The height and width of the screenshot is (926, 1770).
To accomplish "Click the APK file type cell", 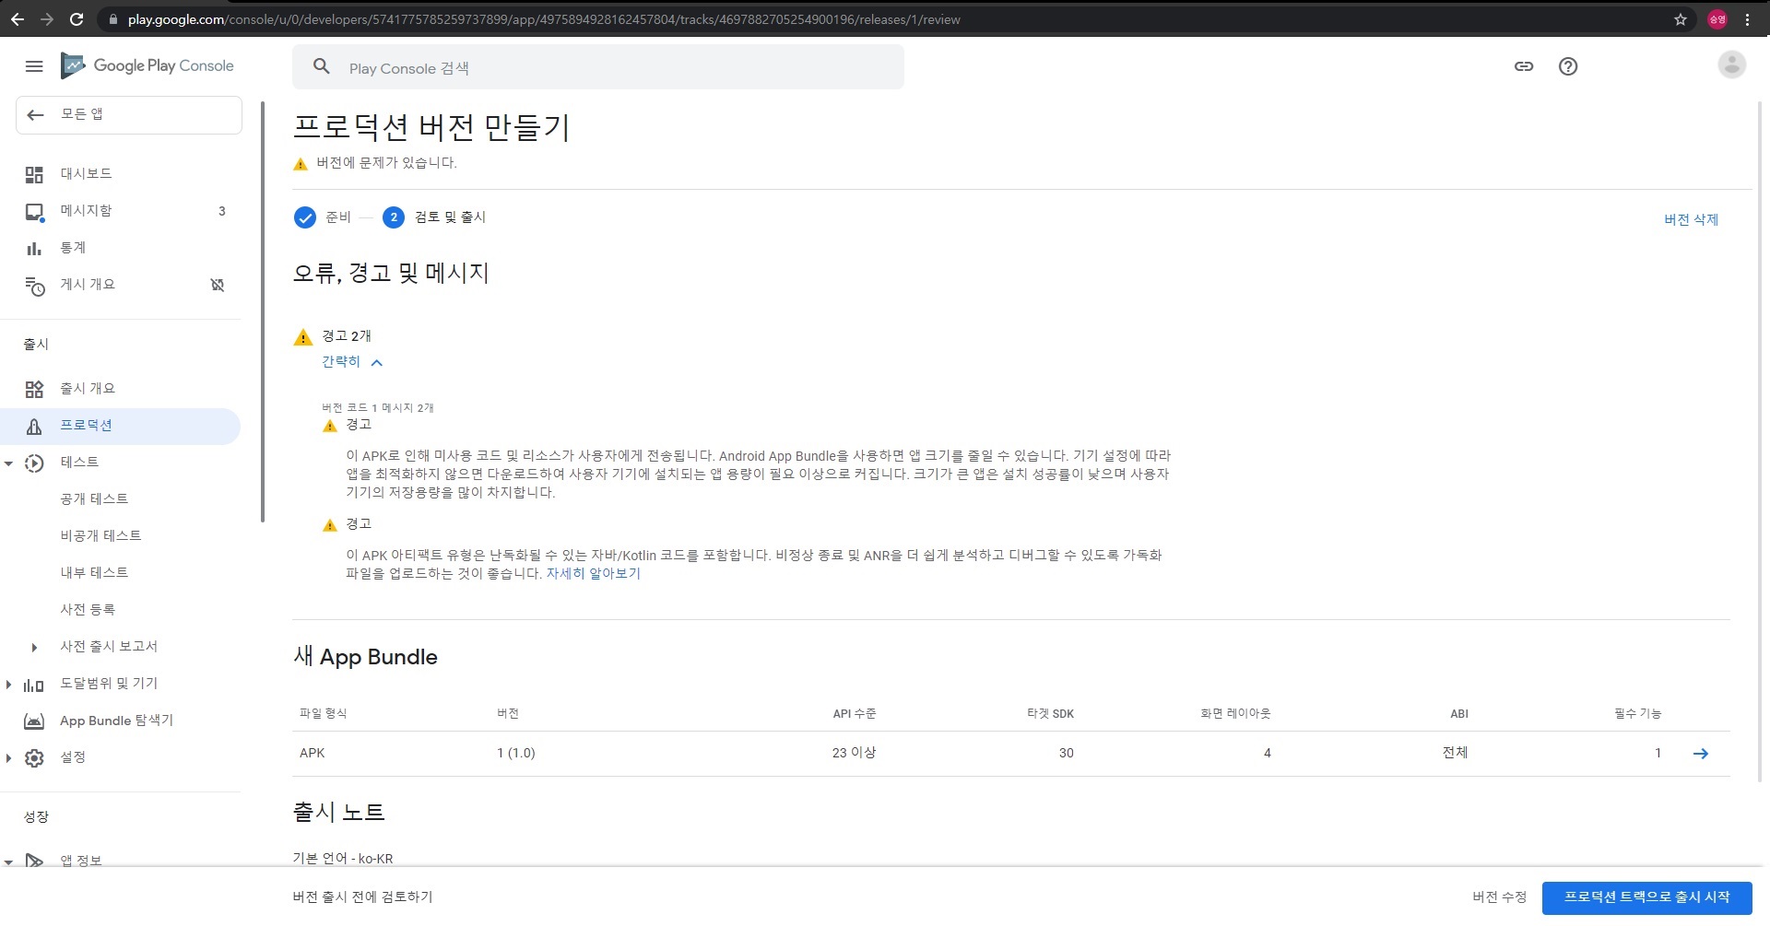I will pos(313,754).
